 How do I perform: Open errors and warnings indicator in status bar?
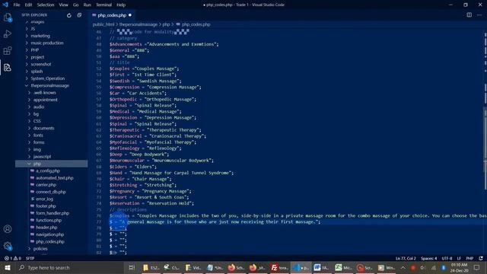point(13,258)
